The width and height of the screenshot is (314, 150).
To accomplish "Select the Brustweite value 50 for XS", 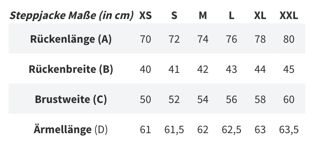I will 145,99.
